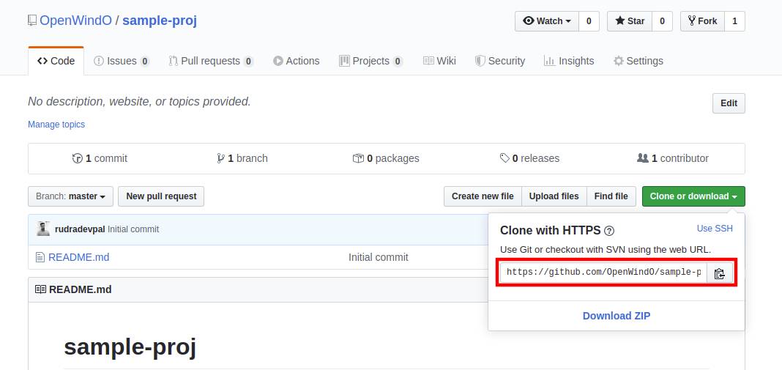Open the Watch dropdown
This screenshot has height=370, width=782.
click(x=547, y=21)
